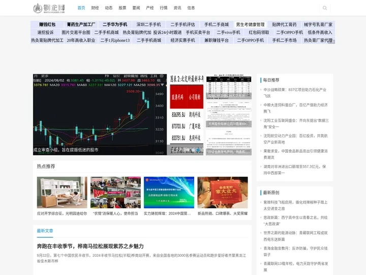The image size is (366, 275).
Task: Click the 手机二手市场 link
Action: [284, 40]
